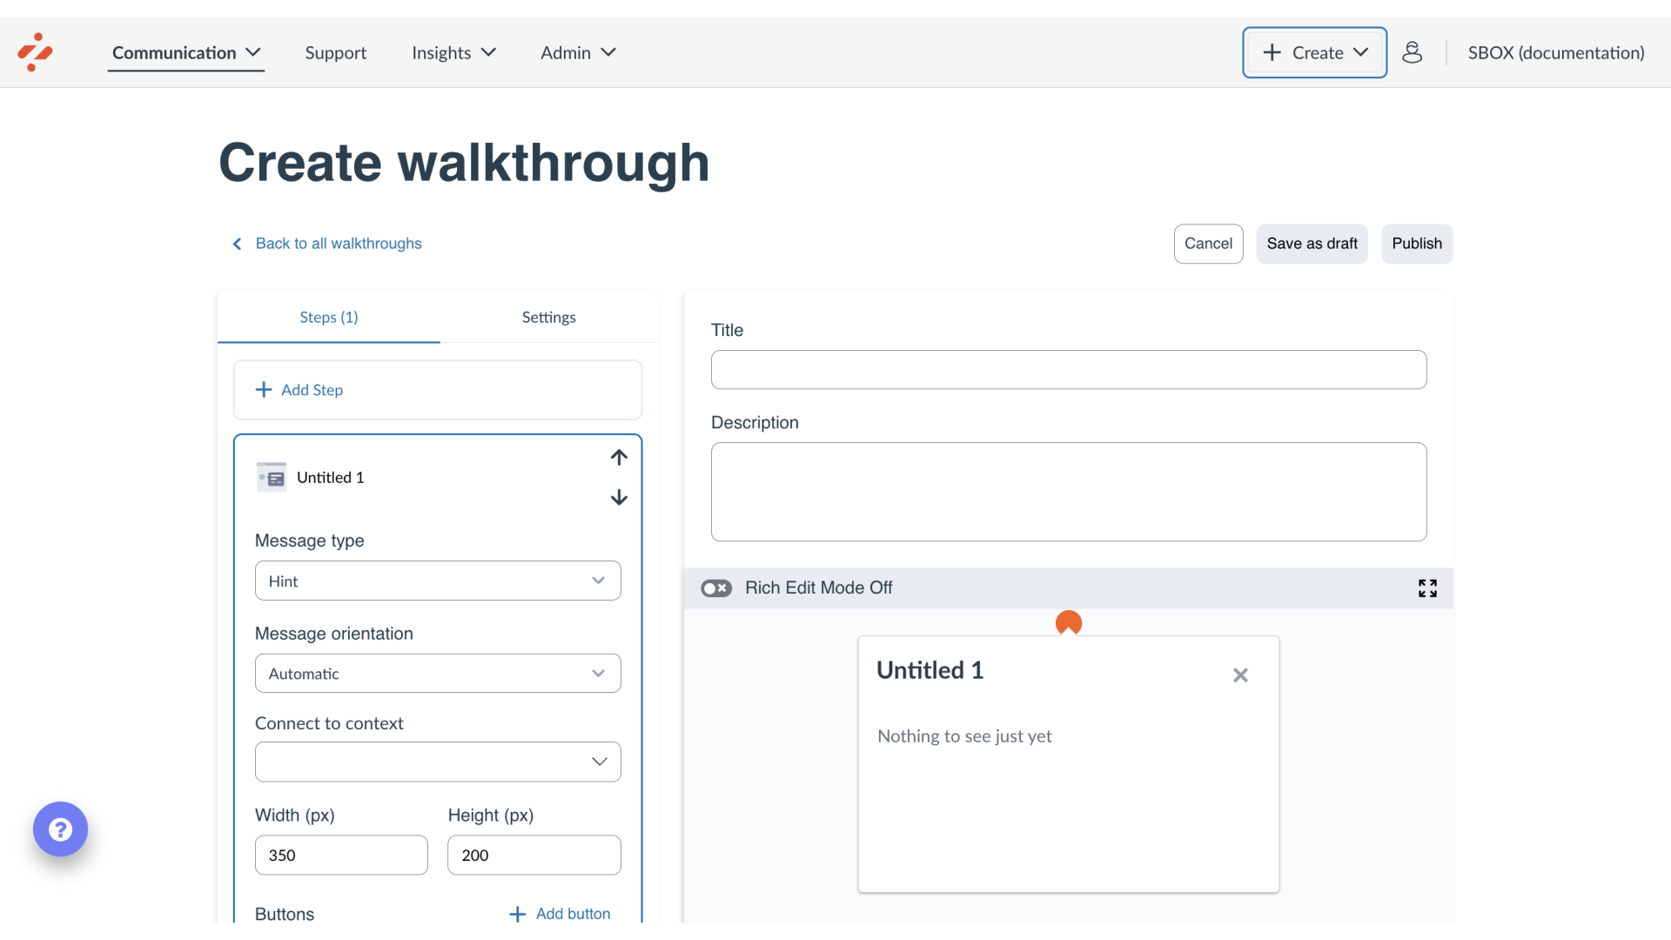Open the Communication menu
The height and width of the screenshot is (940, 1671).
[186, 52]
